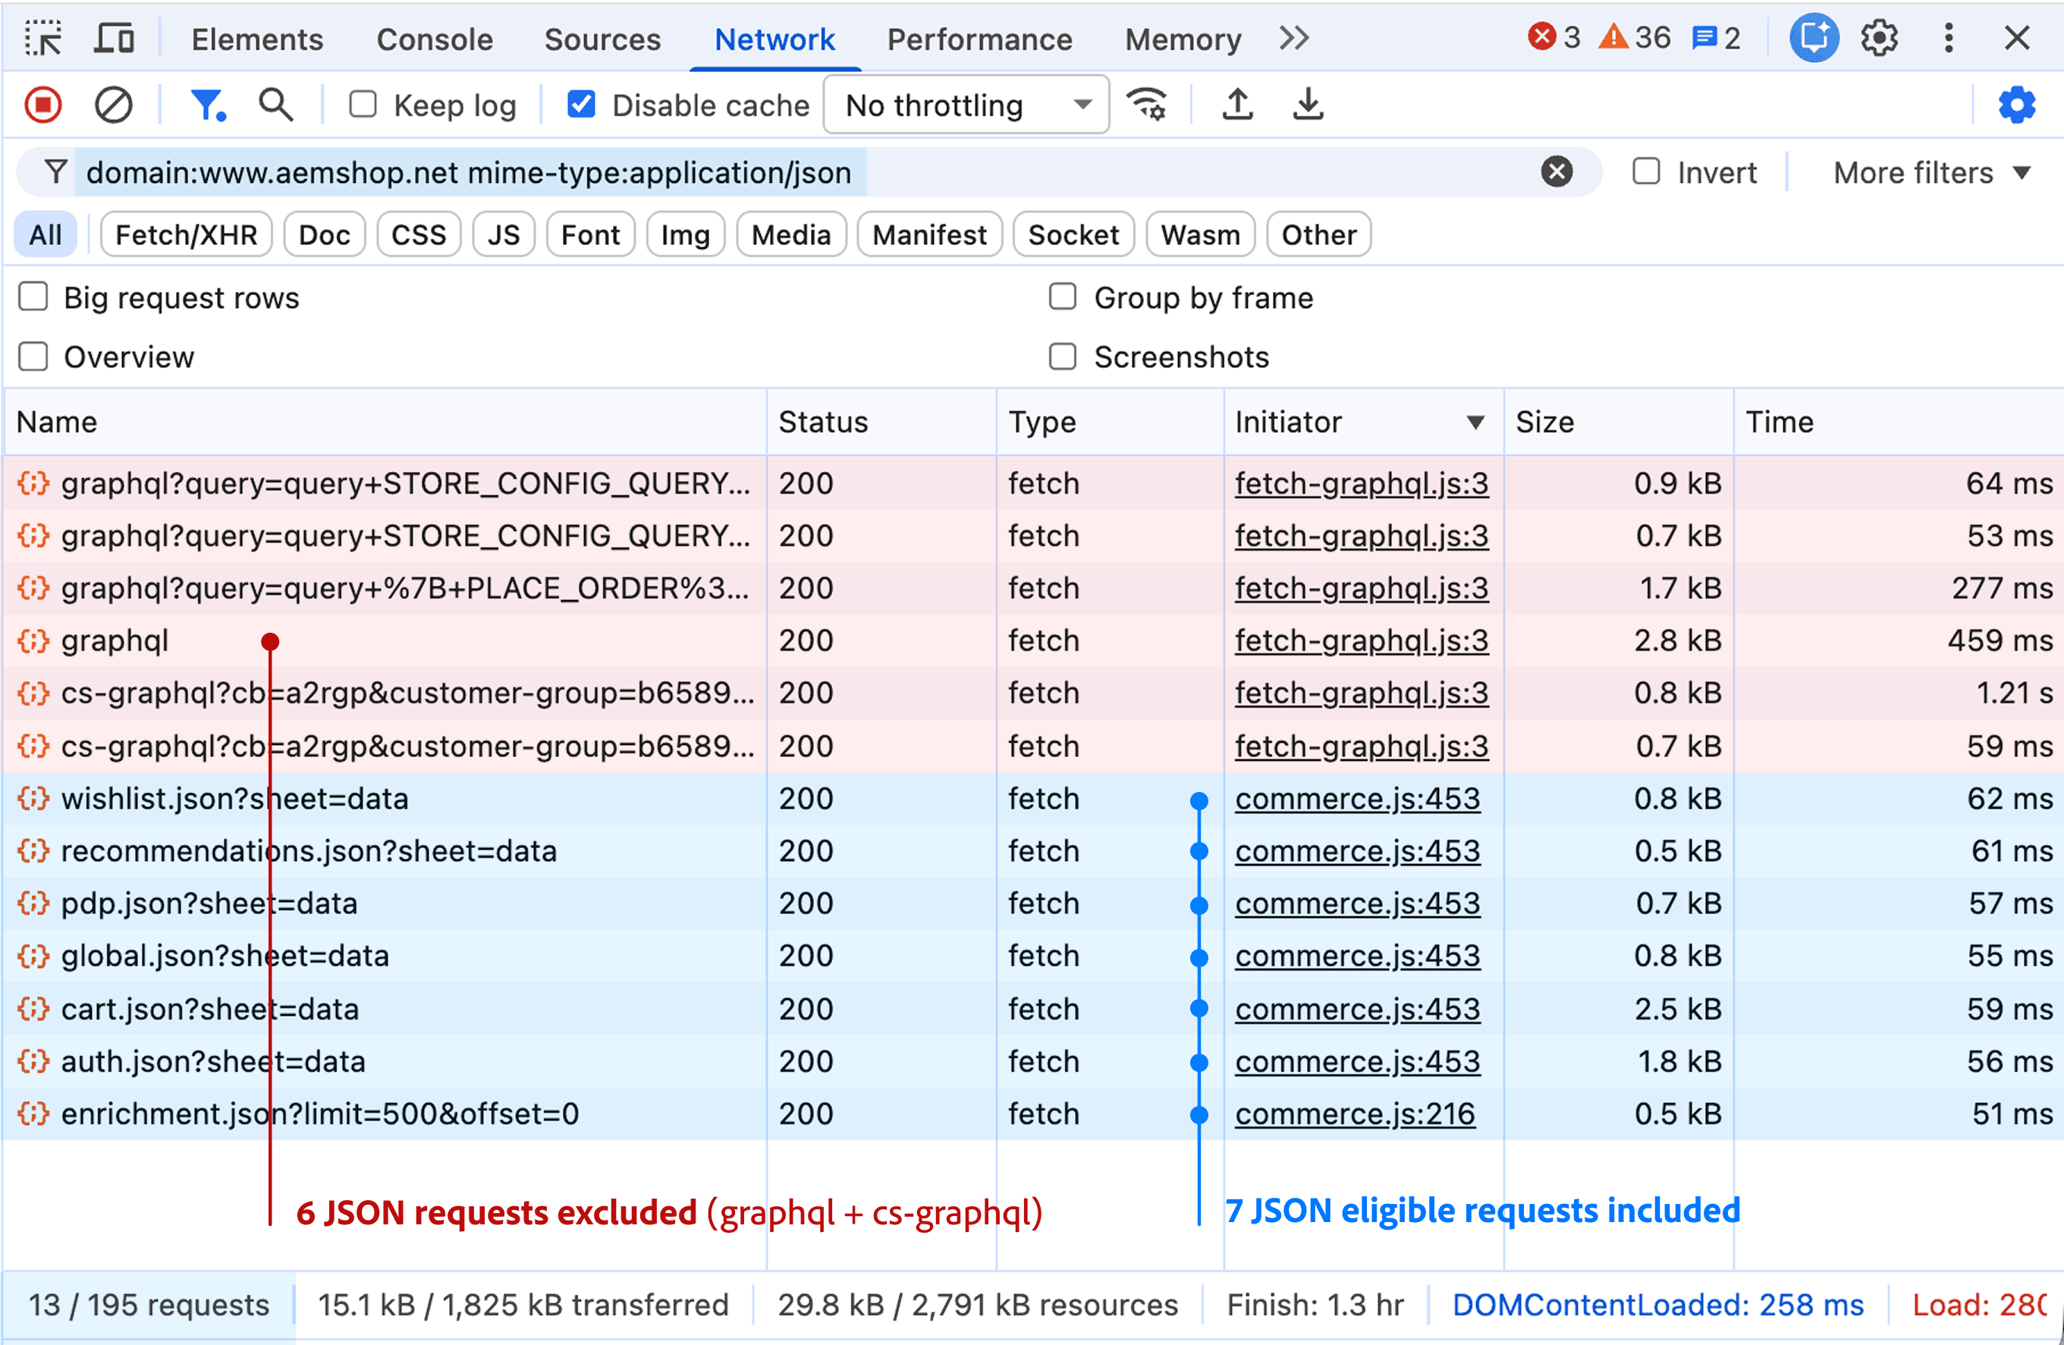This screenshot has width=2064, height=1345.
Task: Show the 36 warnings badge
Action: click(x=1635, y=38)
